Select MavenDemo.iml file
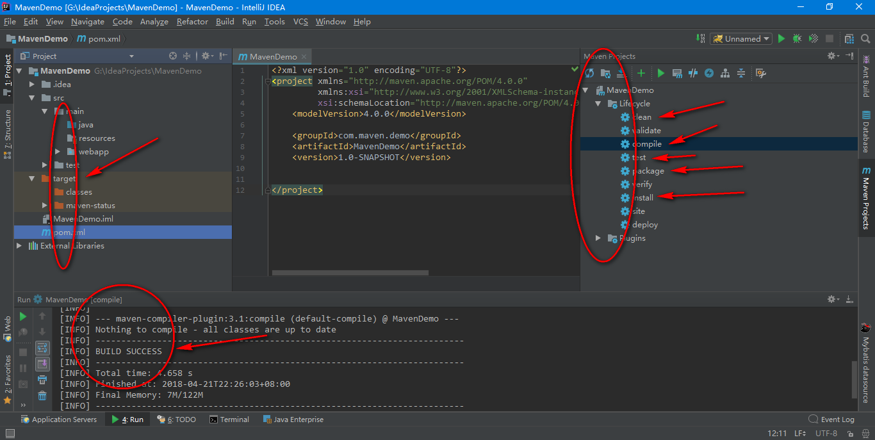 pyautogui.click(x=83, y=219)
